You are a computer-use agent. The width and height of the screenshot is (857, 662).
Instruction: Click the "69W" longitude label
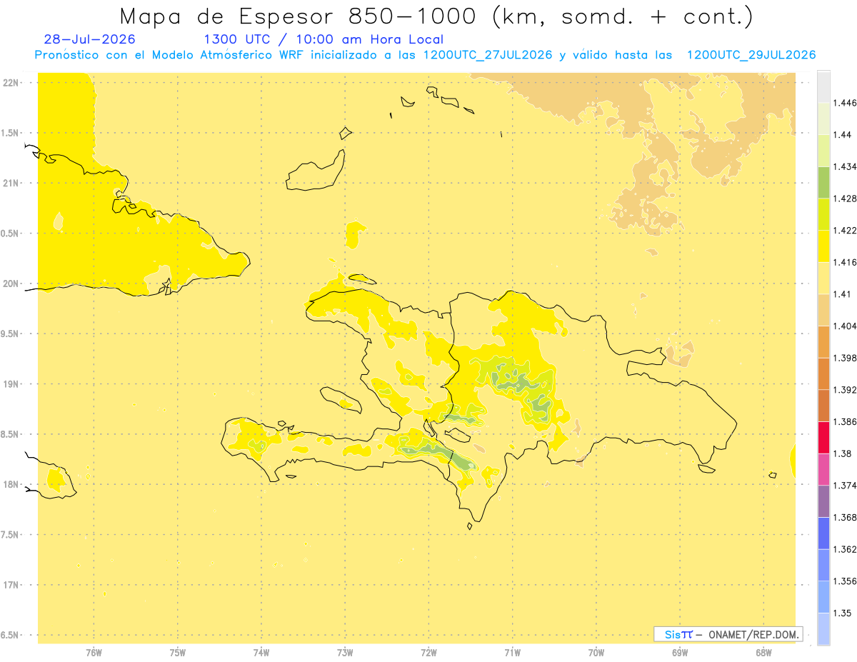click(680, 653)
